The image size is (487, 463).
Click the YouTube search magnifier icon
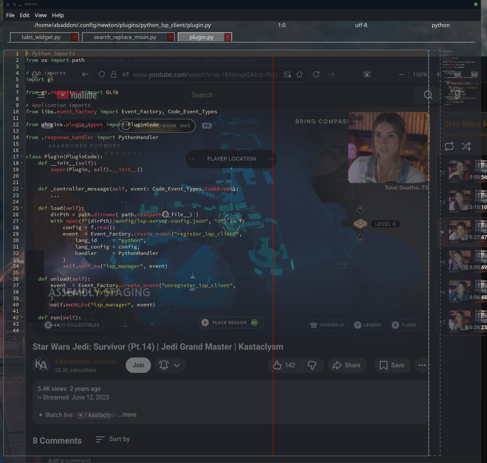tap(427, 95)
